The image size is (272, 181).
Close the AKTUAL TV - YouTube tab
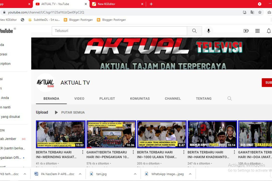(x=86, y=4)
